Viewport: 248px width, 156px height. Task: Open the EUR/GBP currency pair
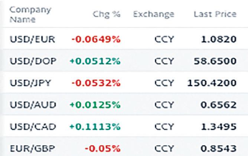click(x=32, y=149)
